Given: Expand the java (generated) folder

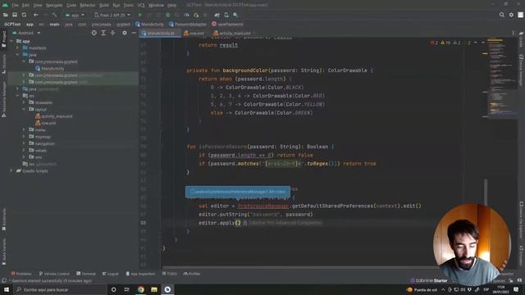Looking at the screenshot, I should coord(18,89).
